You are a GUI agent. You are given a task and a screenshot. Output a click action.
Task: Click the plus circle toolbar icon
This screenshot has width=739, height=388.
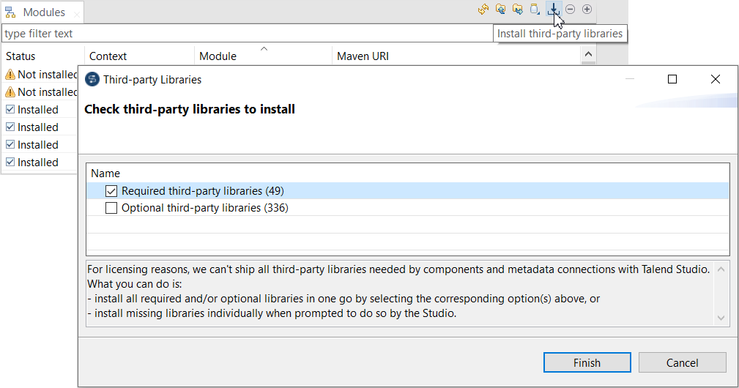(587, 10)
